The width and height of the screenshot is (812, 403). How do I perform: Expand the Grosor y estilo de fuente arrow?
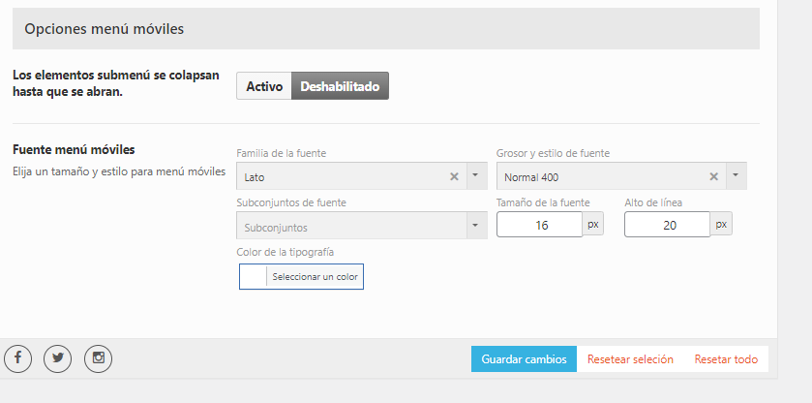736,176
